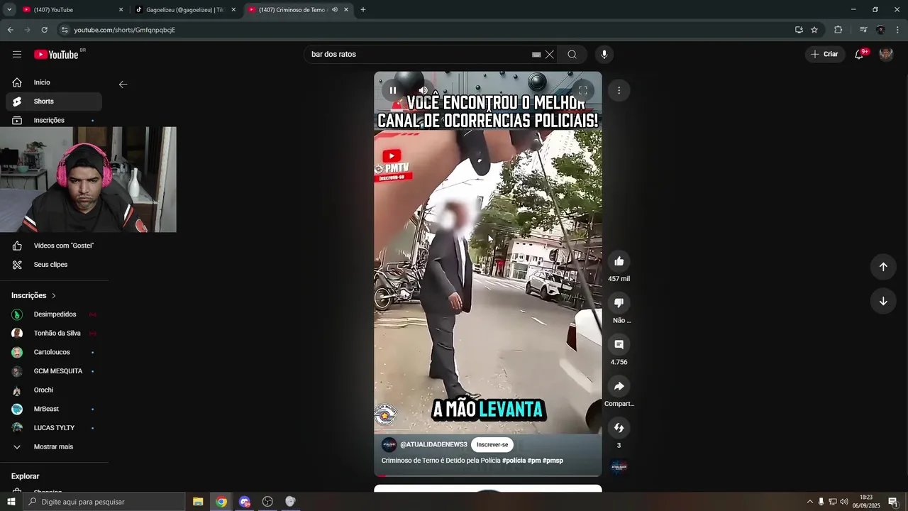Open LUCAS TYLTY channel
Screen dimensions: 908x511
point(54,428)
